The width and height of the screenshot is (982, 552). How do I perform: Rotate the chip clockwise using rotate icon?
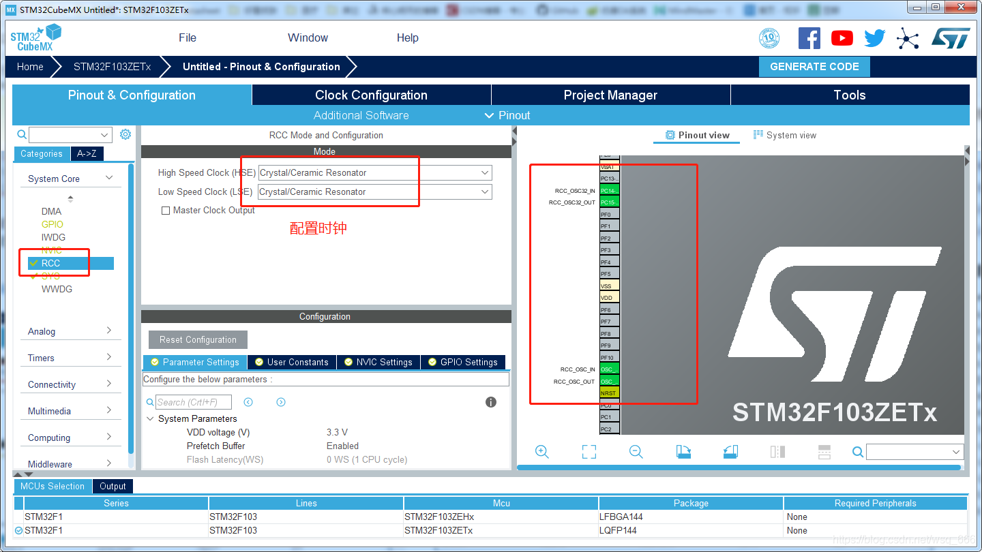pos(683,451)
